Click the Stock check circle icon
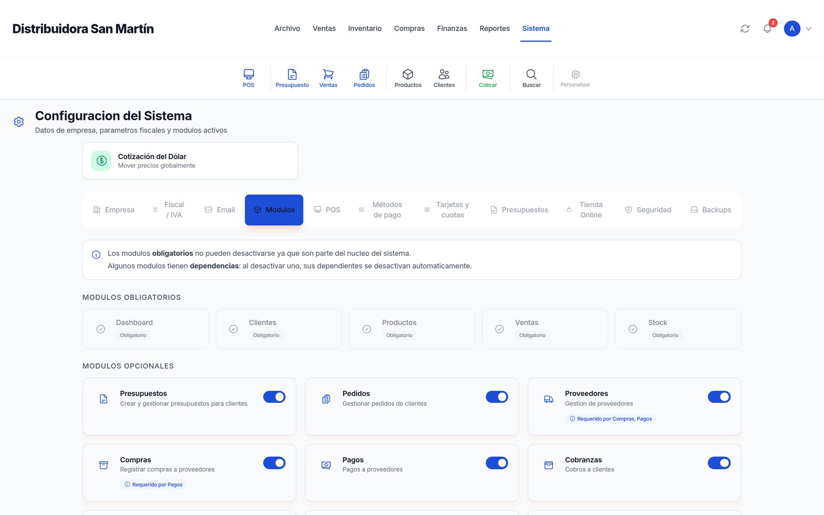The height and width of the screenshot is (515, 824). [633, 329]
